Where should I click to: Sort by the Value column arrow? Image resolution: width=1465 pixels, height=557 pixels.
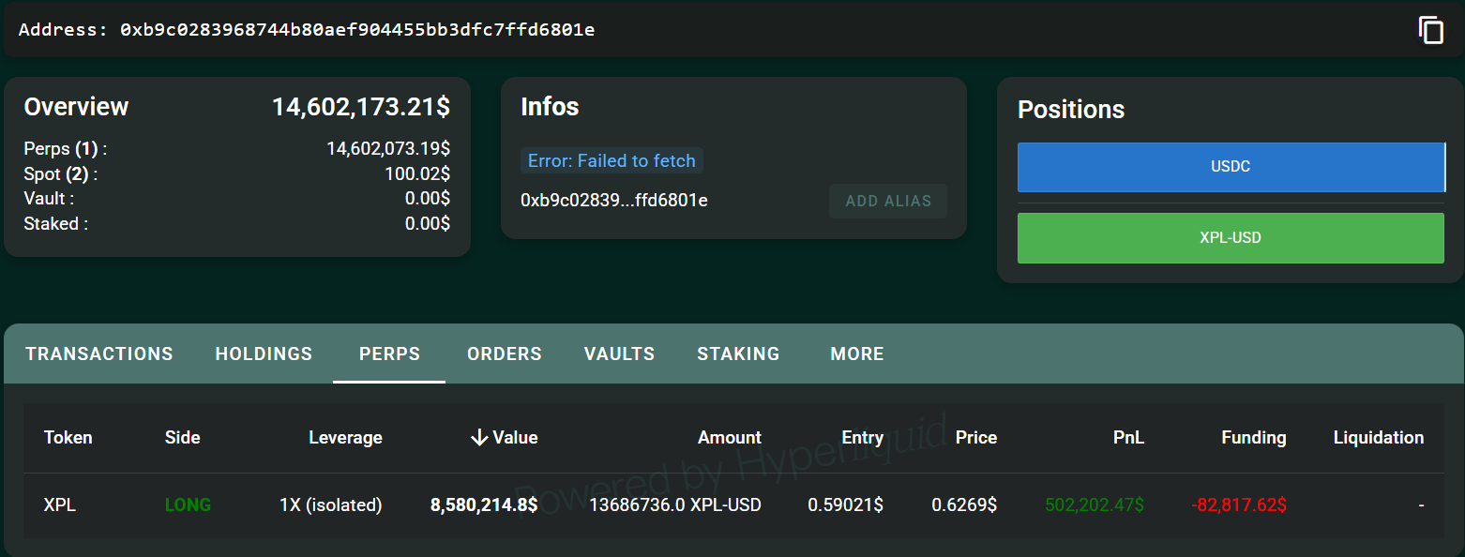[479, 438]
